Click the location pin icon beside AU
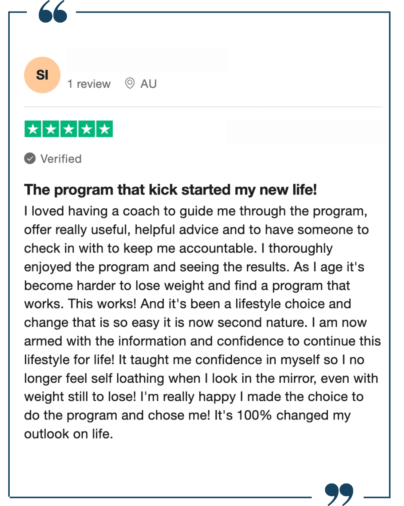The width and height of the screenshot is (404, 506). pos(130,83)
